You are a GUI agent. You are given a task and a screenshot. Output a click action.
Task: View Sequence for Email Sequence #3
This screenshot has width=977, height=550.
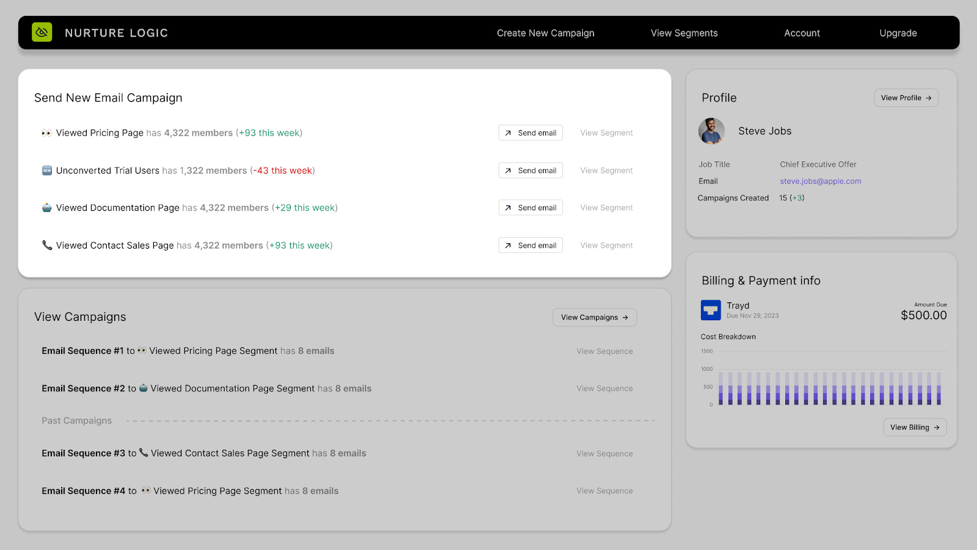coord(605,453)
